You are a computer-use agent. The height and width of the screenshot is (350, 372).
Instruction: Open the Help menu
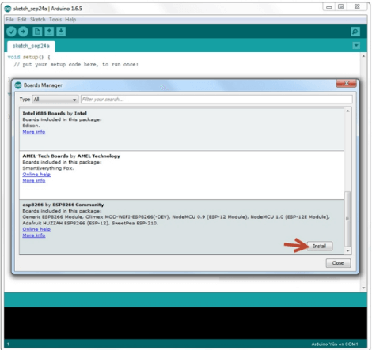(70, 20)
